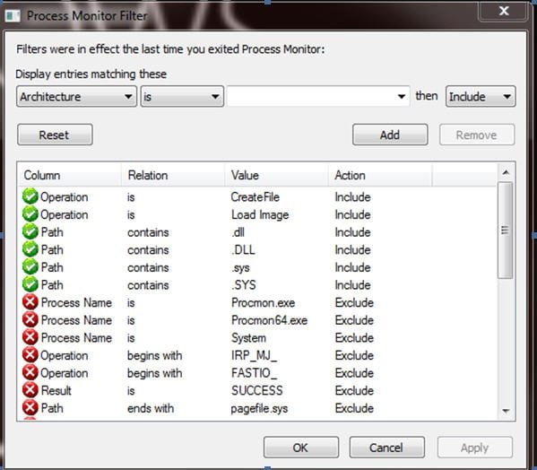Click the red X icon for FASTIO_ filter
The height and width of the screenshot is (470, 537).
point(30,373)
